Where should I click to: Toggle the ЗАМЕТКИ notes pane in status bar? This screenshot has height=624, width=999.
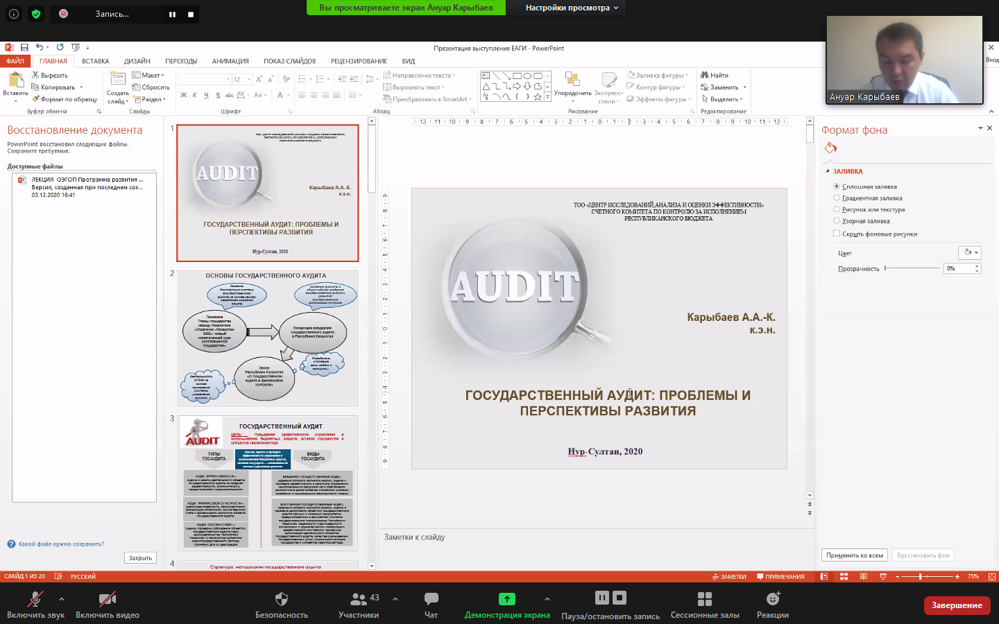tap(729, 577)
